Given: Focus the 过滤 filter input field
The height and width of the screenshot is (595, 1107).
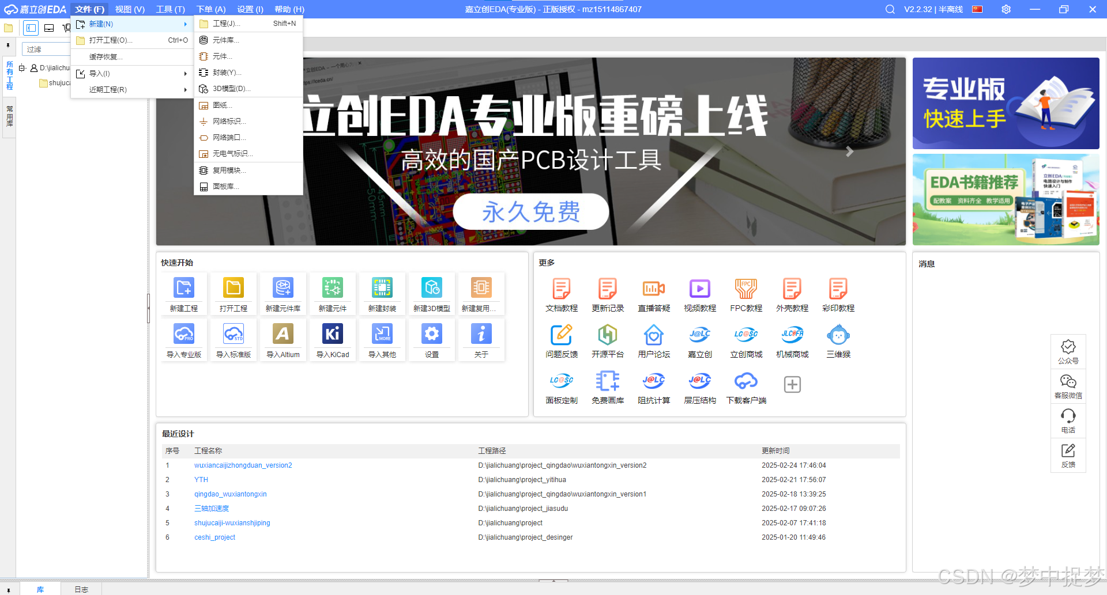Looking at the screenshot, I should [46, 50].
